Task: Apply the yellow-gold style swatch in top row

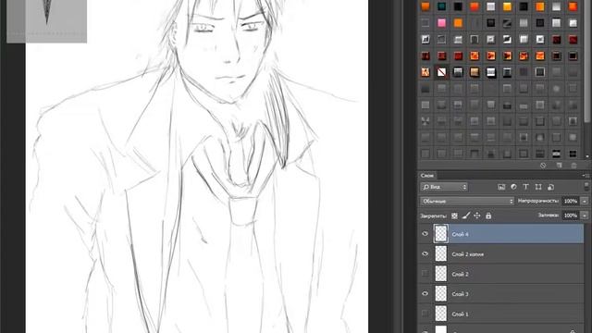Action: coord(507,6)
